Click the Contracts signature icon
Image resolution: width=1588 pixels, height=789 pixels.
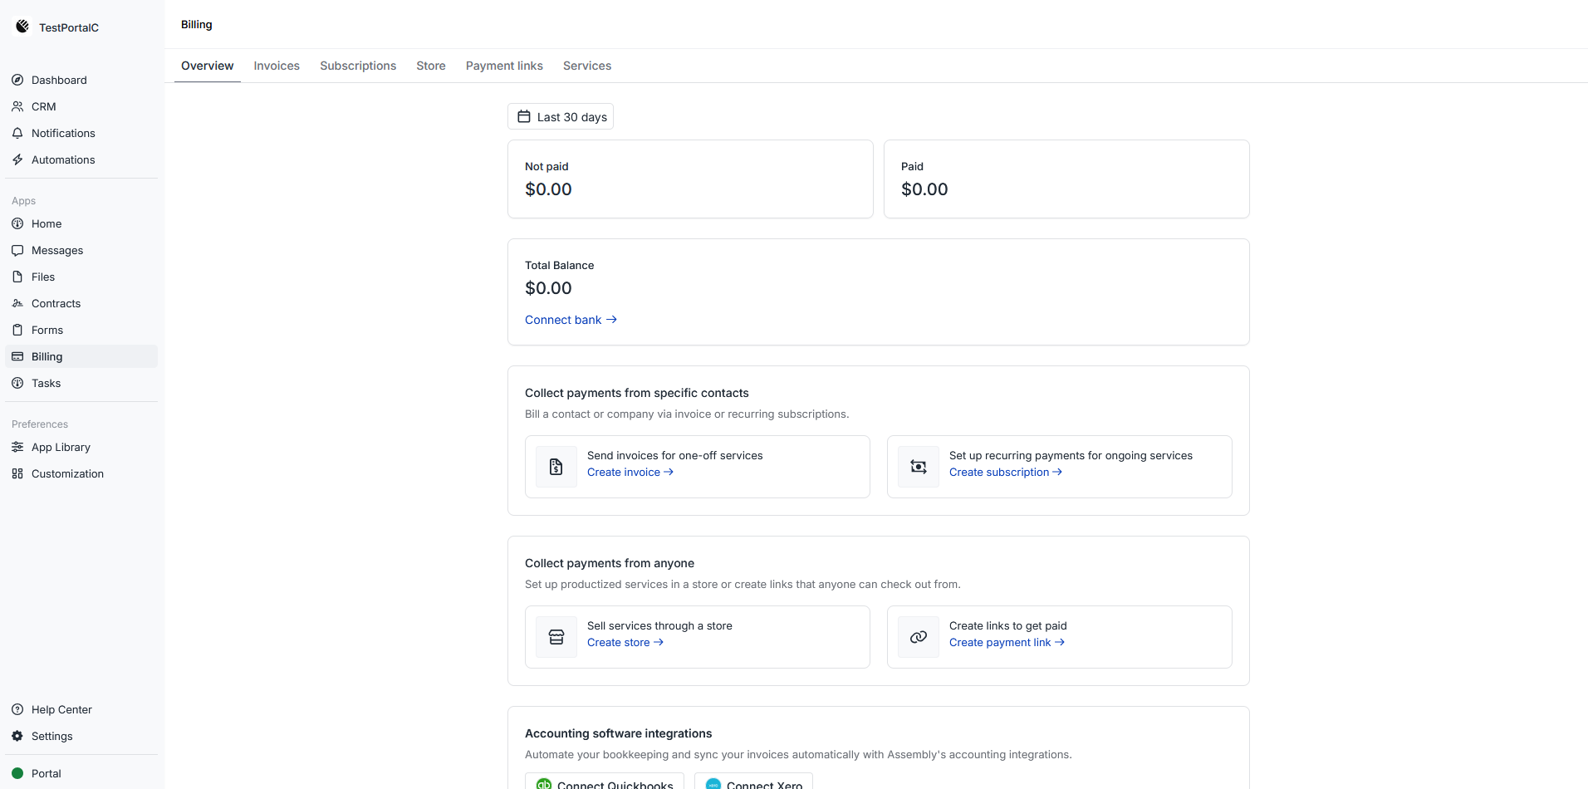17,303
